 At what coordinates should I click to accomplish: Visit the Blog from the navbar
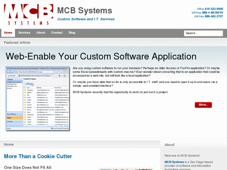click(72, 33)
